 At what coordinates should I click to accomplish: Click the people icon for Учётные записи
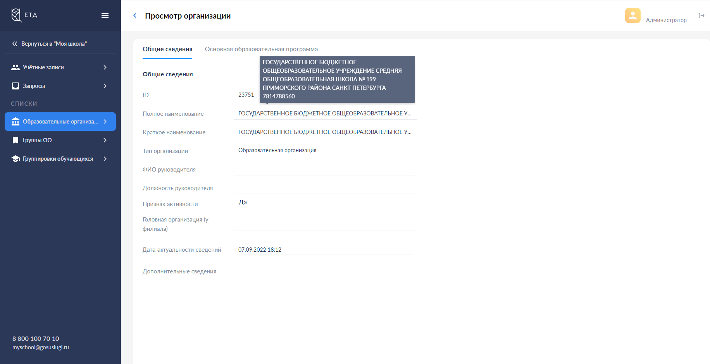click(16, 67)
